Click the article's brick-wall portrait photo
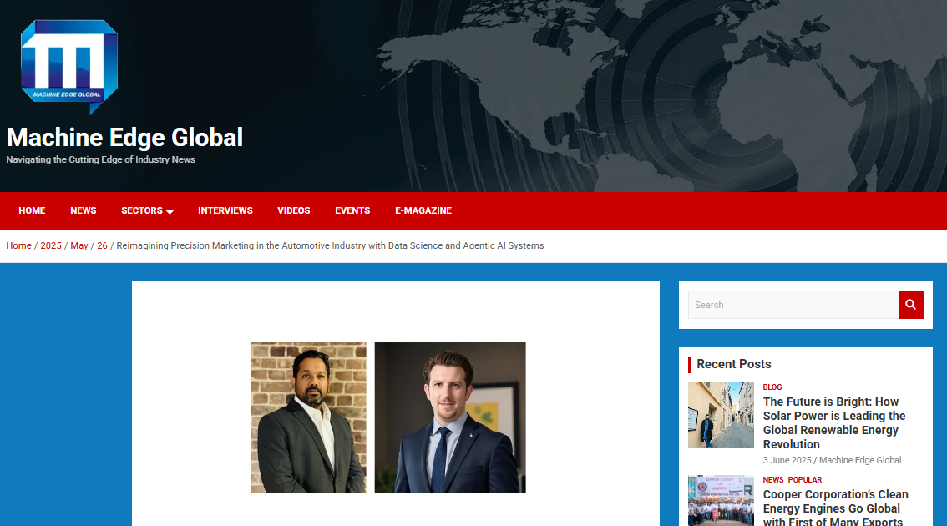947x526 pixels. tap(308, 418)
